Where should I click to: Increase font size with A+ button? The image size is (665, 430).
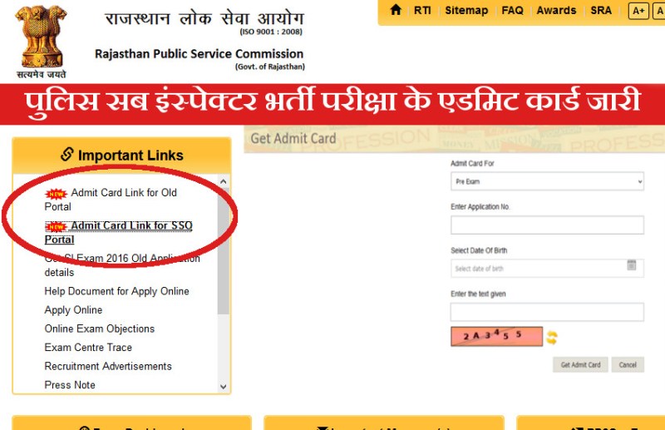point(638,11)
